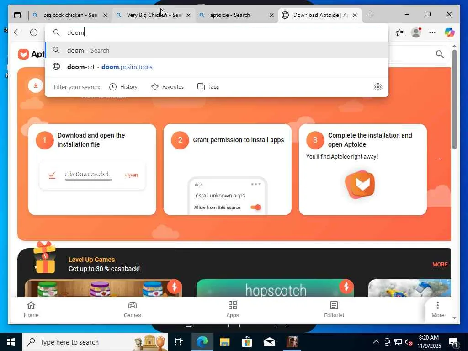The height and width of the screenshot is (351, 468).
Task: Open Task View from the taskbar
Action: (179, 342)
